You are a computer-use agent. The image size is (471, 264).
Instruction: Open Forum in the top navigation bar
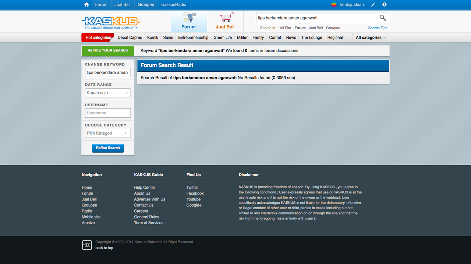point(101,4)
